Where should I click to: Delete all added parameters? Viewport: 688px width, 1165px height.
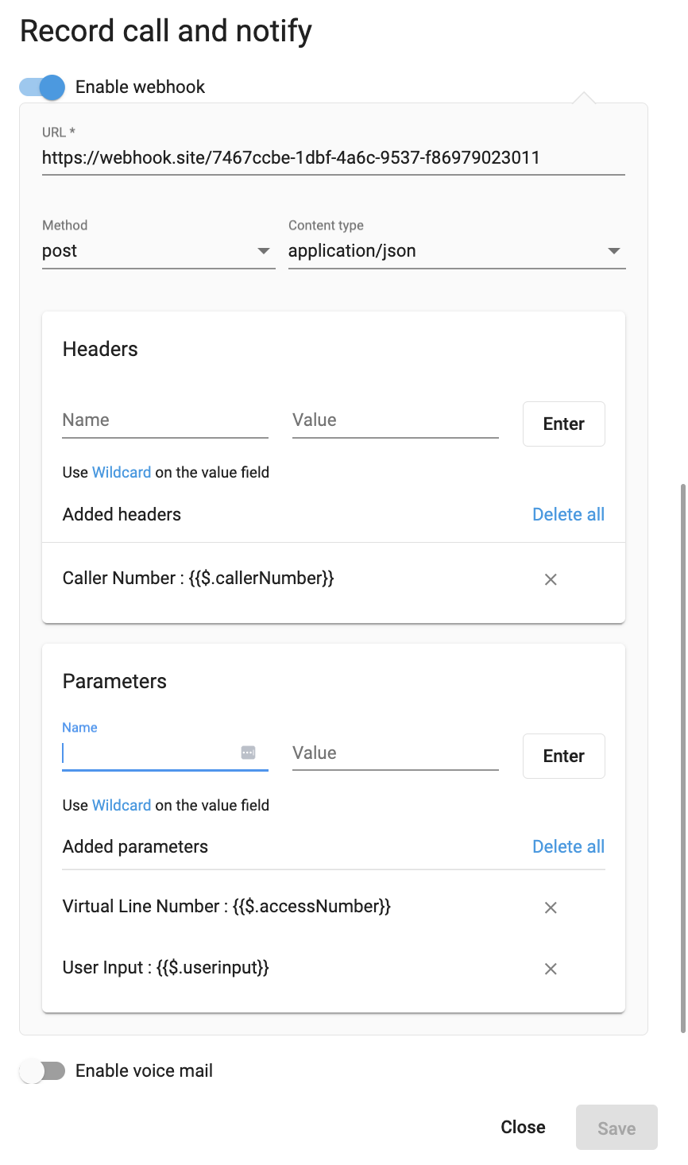tap(569, 846)
